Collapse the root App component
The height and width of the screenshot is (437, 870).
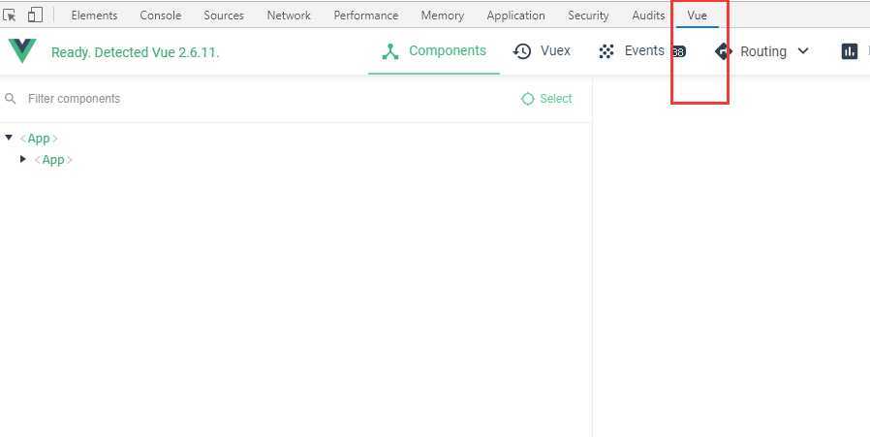coord(9,138)
